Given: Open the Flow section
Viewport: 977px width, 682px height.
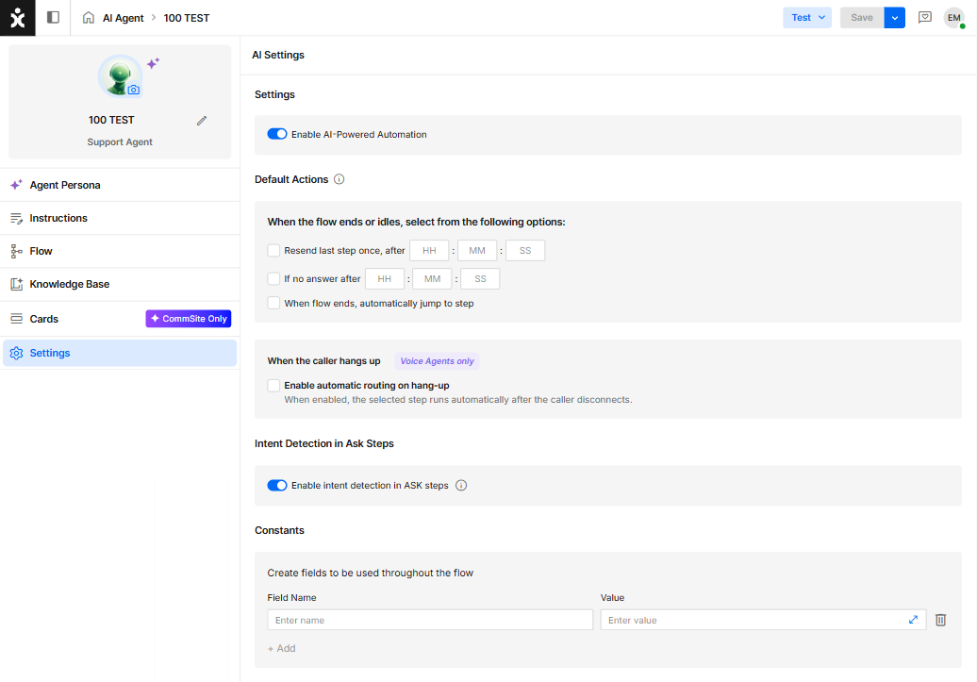Looking at the screenshot, I should coord(120,251).
